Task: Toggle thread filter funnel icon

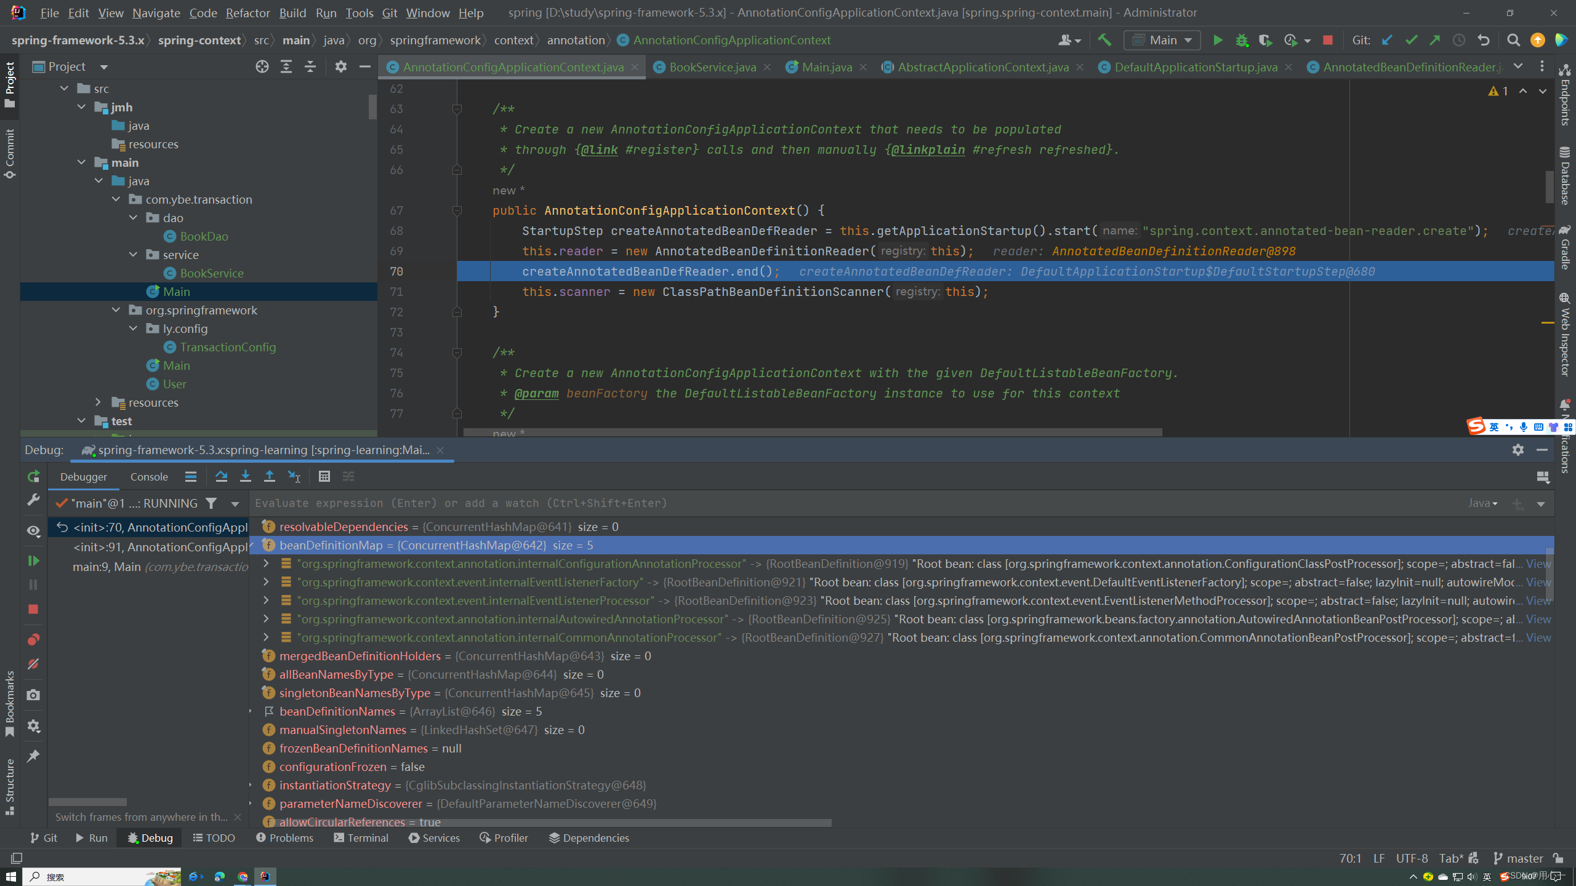Action: 211,503
